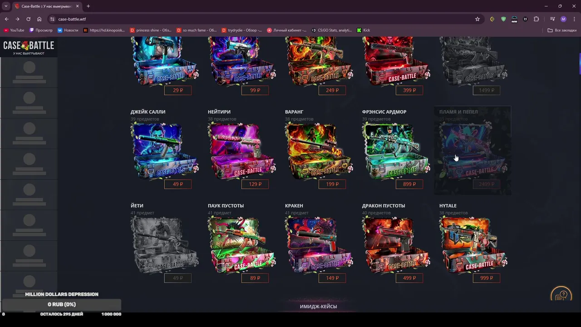
Task: Click the page vertical scrollbar thumb
Action: click(x=580, y=64)
